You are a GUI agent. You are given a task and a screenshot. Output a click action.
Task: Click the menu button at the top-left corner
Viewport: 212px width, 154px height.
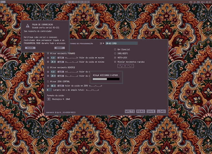[x=3, y=2]
